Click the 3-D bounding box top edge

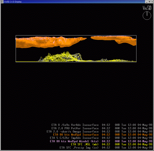76,35
